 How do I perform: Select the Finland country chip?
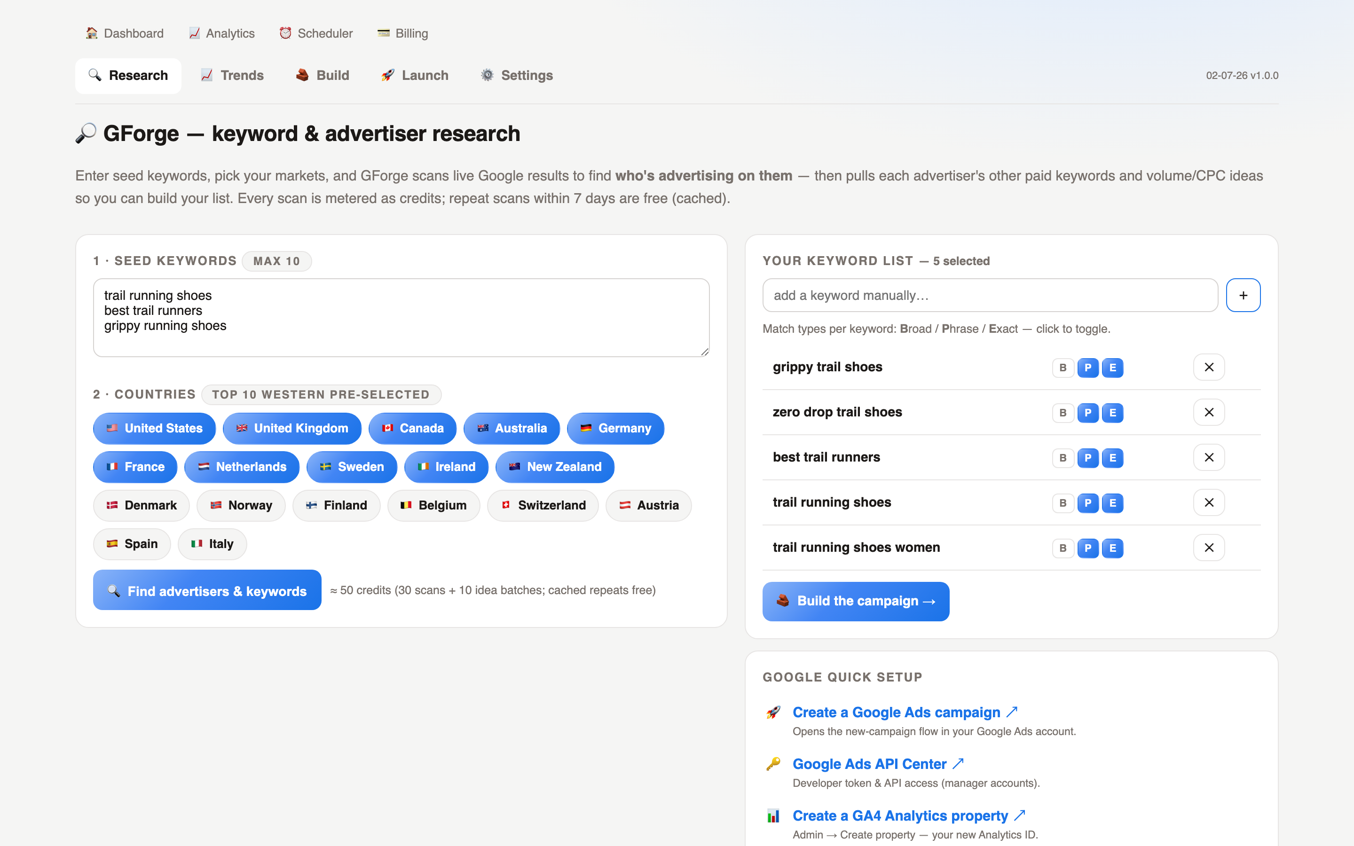point(336,506)
